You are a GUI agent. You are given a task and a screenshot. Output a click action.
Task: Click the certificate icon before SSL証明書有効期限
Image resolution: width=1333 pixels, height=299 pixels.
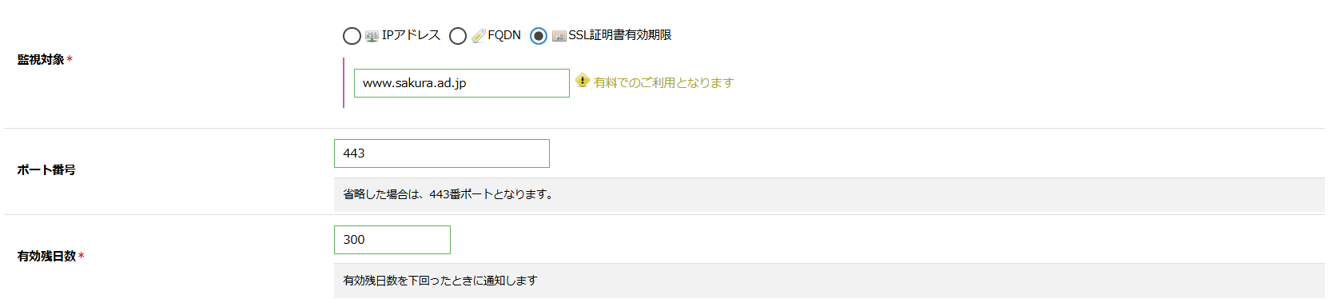[x=559, y=36]
